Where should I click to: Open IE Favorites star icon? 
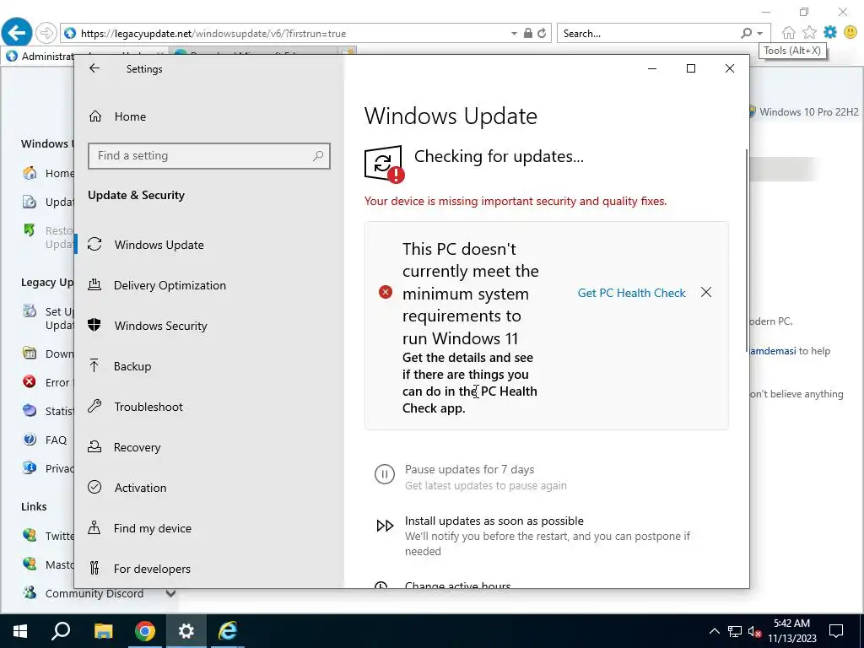[x=809, y=33]
